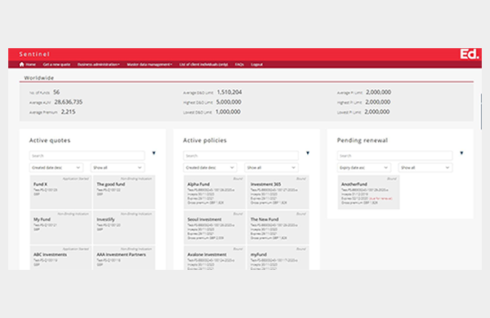
Task: Open the ABC Investments quote card
Action: 60,258
